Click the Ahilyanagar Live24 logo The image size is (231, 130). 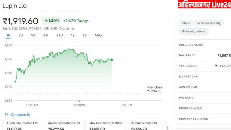coord(204,5)
